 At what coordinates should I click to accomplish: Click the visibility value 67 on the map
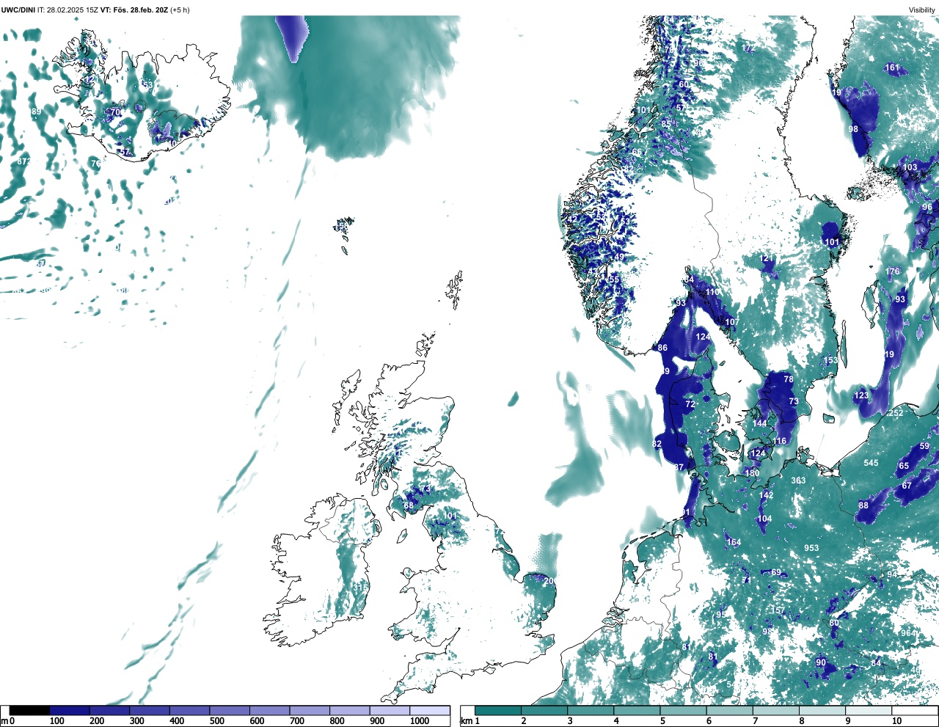coord(907,486)
